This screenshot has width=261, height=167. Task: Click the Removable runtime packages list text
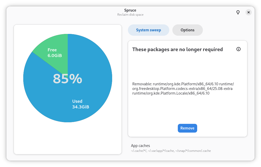point(183,89)
